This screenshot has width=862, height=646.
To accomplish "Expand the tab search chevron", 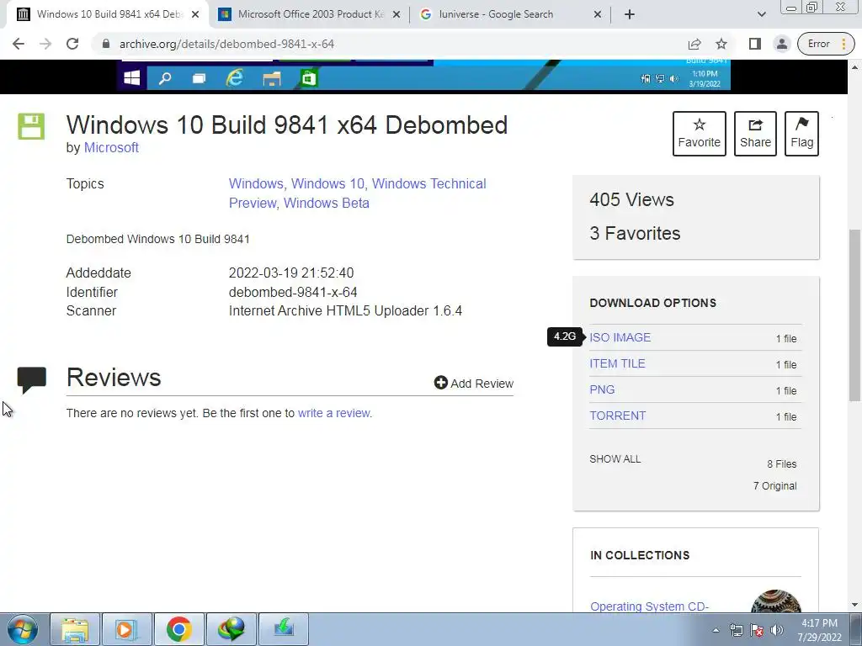I will click(761, 14).
